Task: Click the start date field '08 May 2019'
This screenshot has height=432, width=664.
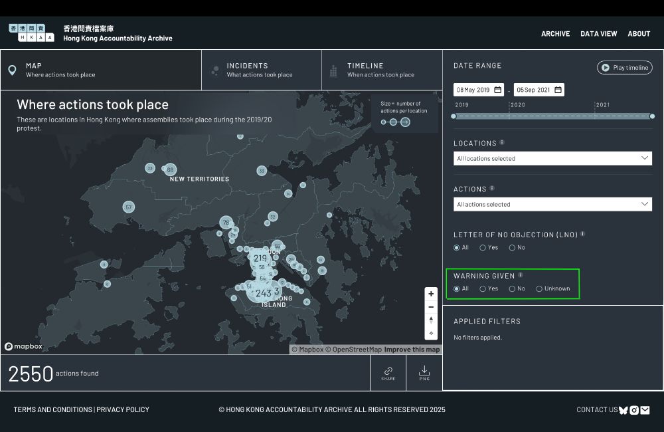Action: coord(479,90)
